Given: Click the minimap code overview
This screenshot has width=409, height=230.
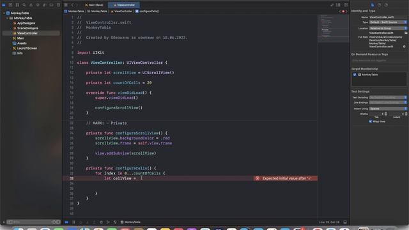Looking at the screenshot, I should click(x=333, y=28).
